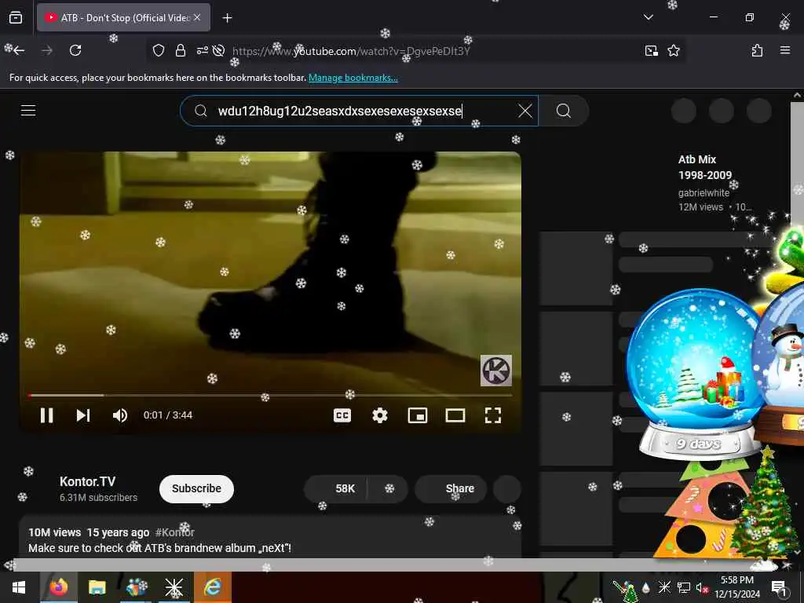Switch to Firefox in the taskbar
Viewport: 804px width, 603px height.
(x=58, y=587)
